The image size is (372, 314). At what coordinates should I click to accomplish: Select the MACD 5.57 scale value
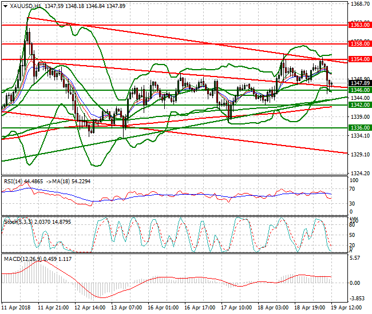[355, 258]
